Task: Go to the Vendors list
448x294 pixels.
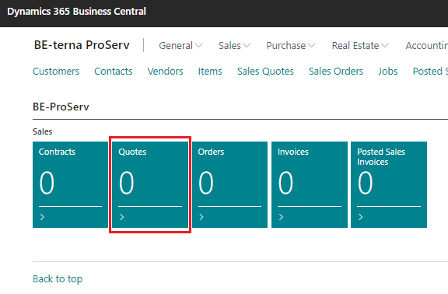Action: tap(165, 71)
